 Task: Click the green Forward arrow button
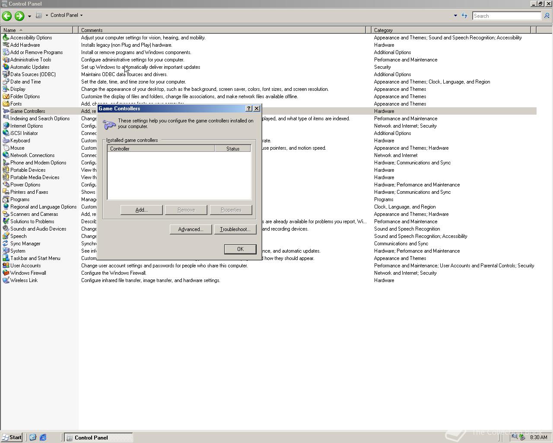click(x=19, y=16)
